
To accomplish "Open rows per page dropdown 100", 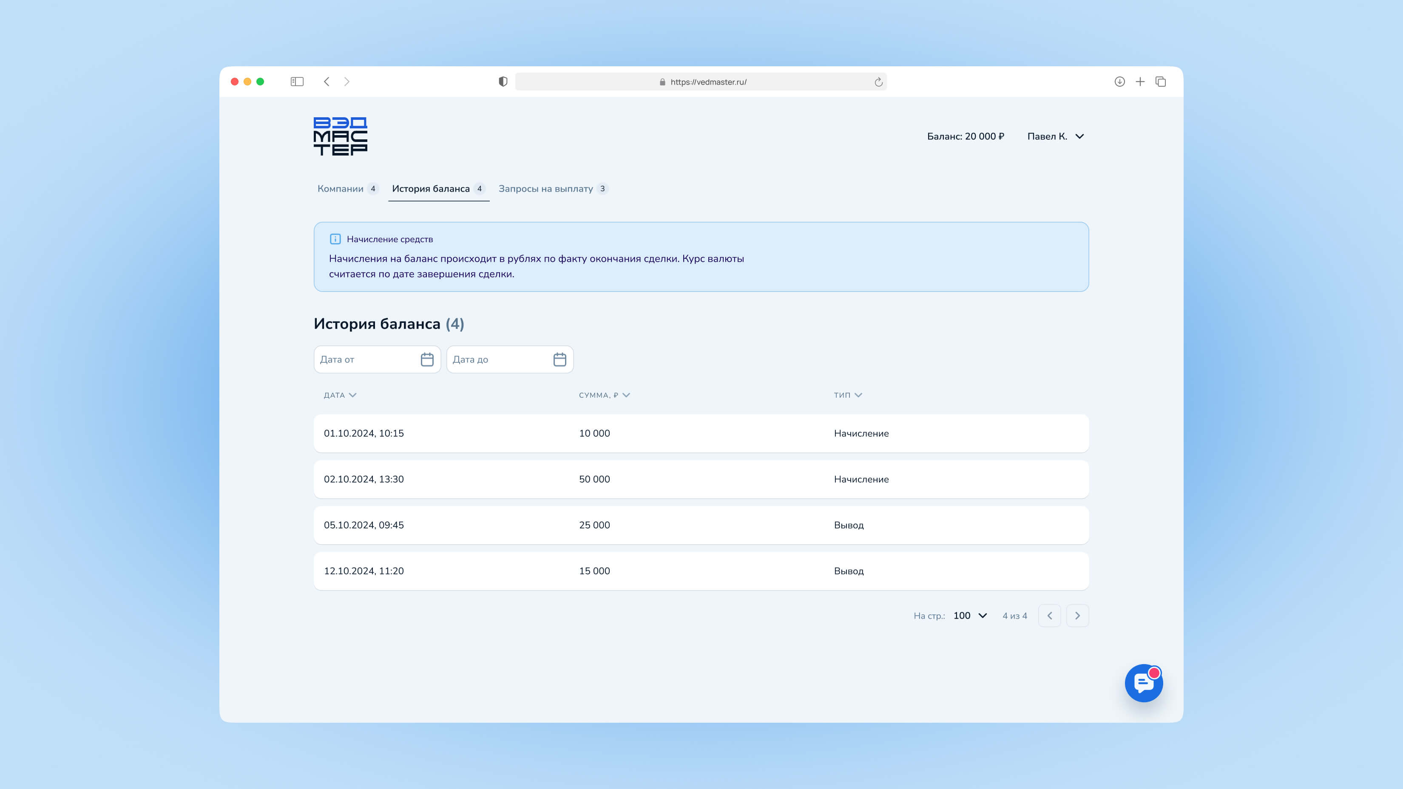I will pos(970,615).
